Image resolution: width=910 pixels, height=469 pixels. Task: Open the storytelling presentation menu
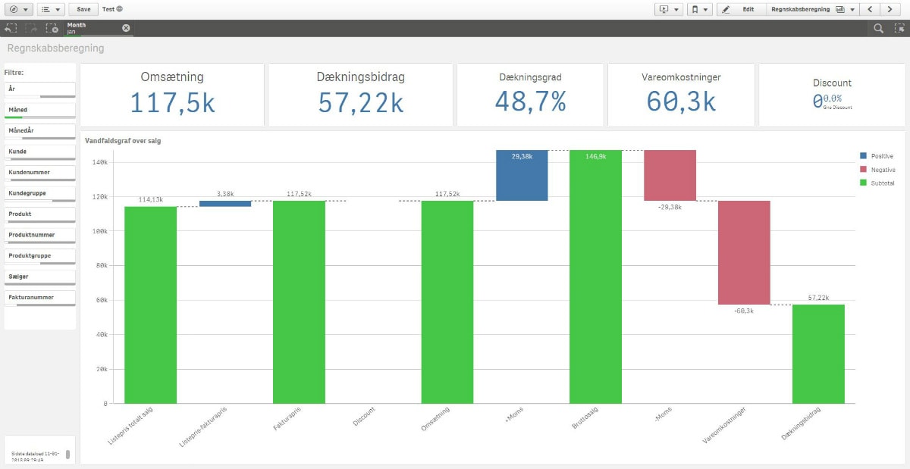669,9
